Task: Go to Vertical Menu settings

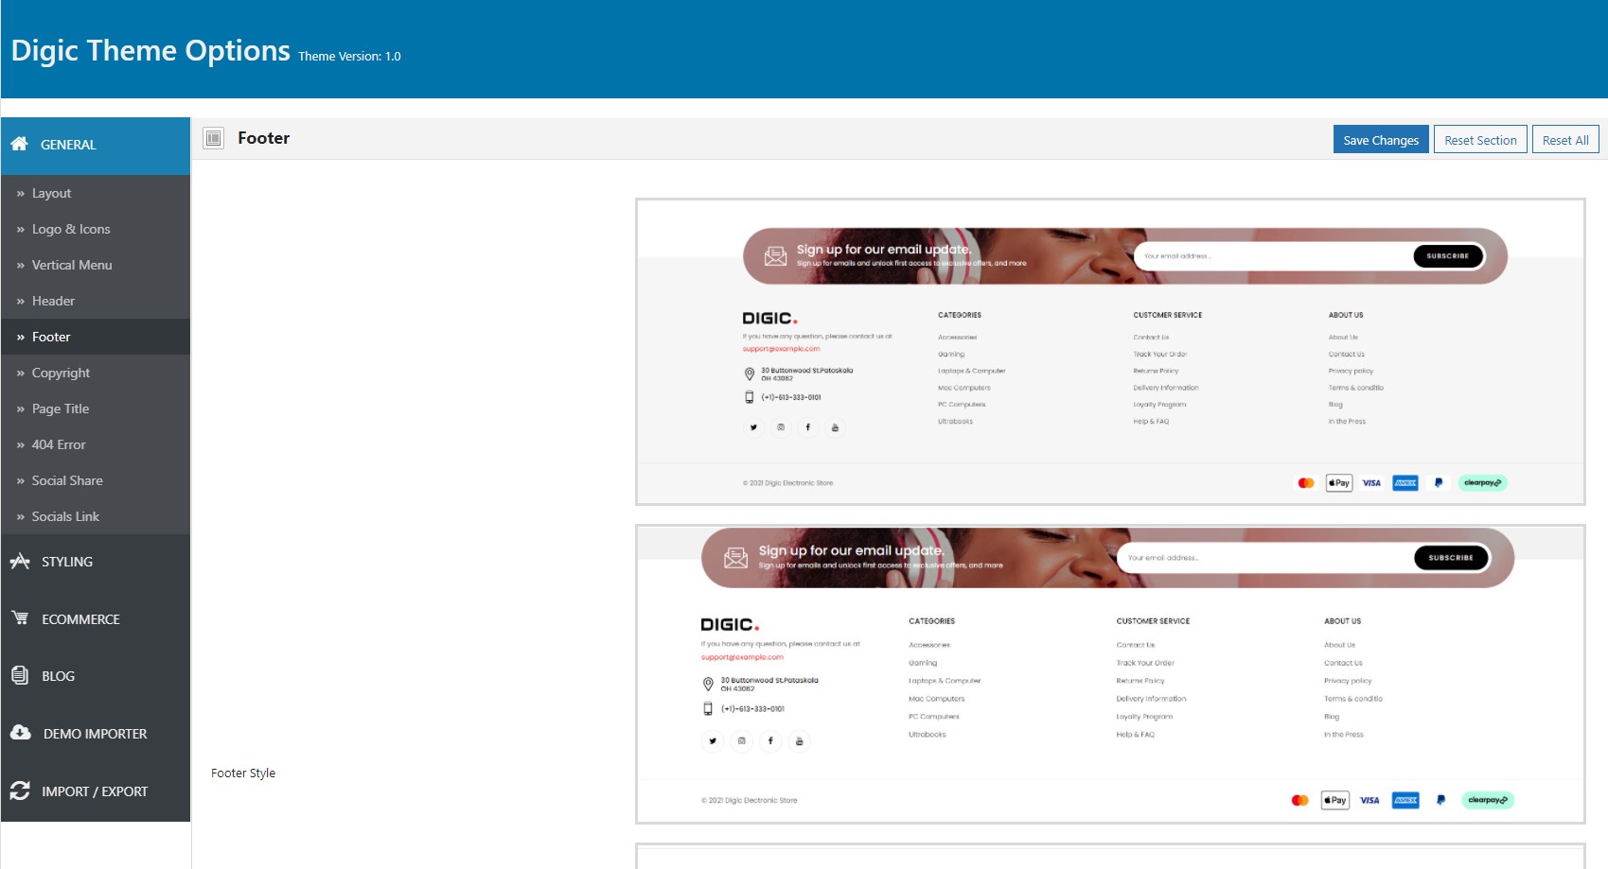Action: (96, 265)
